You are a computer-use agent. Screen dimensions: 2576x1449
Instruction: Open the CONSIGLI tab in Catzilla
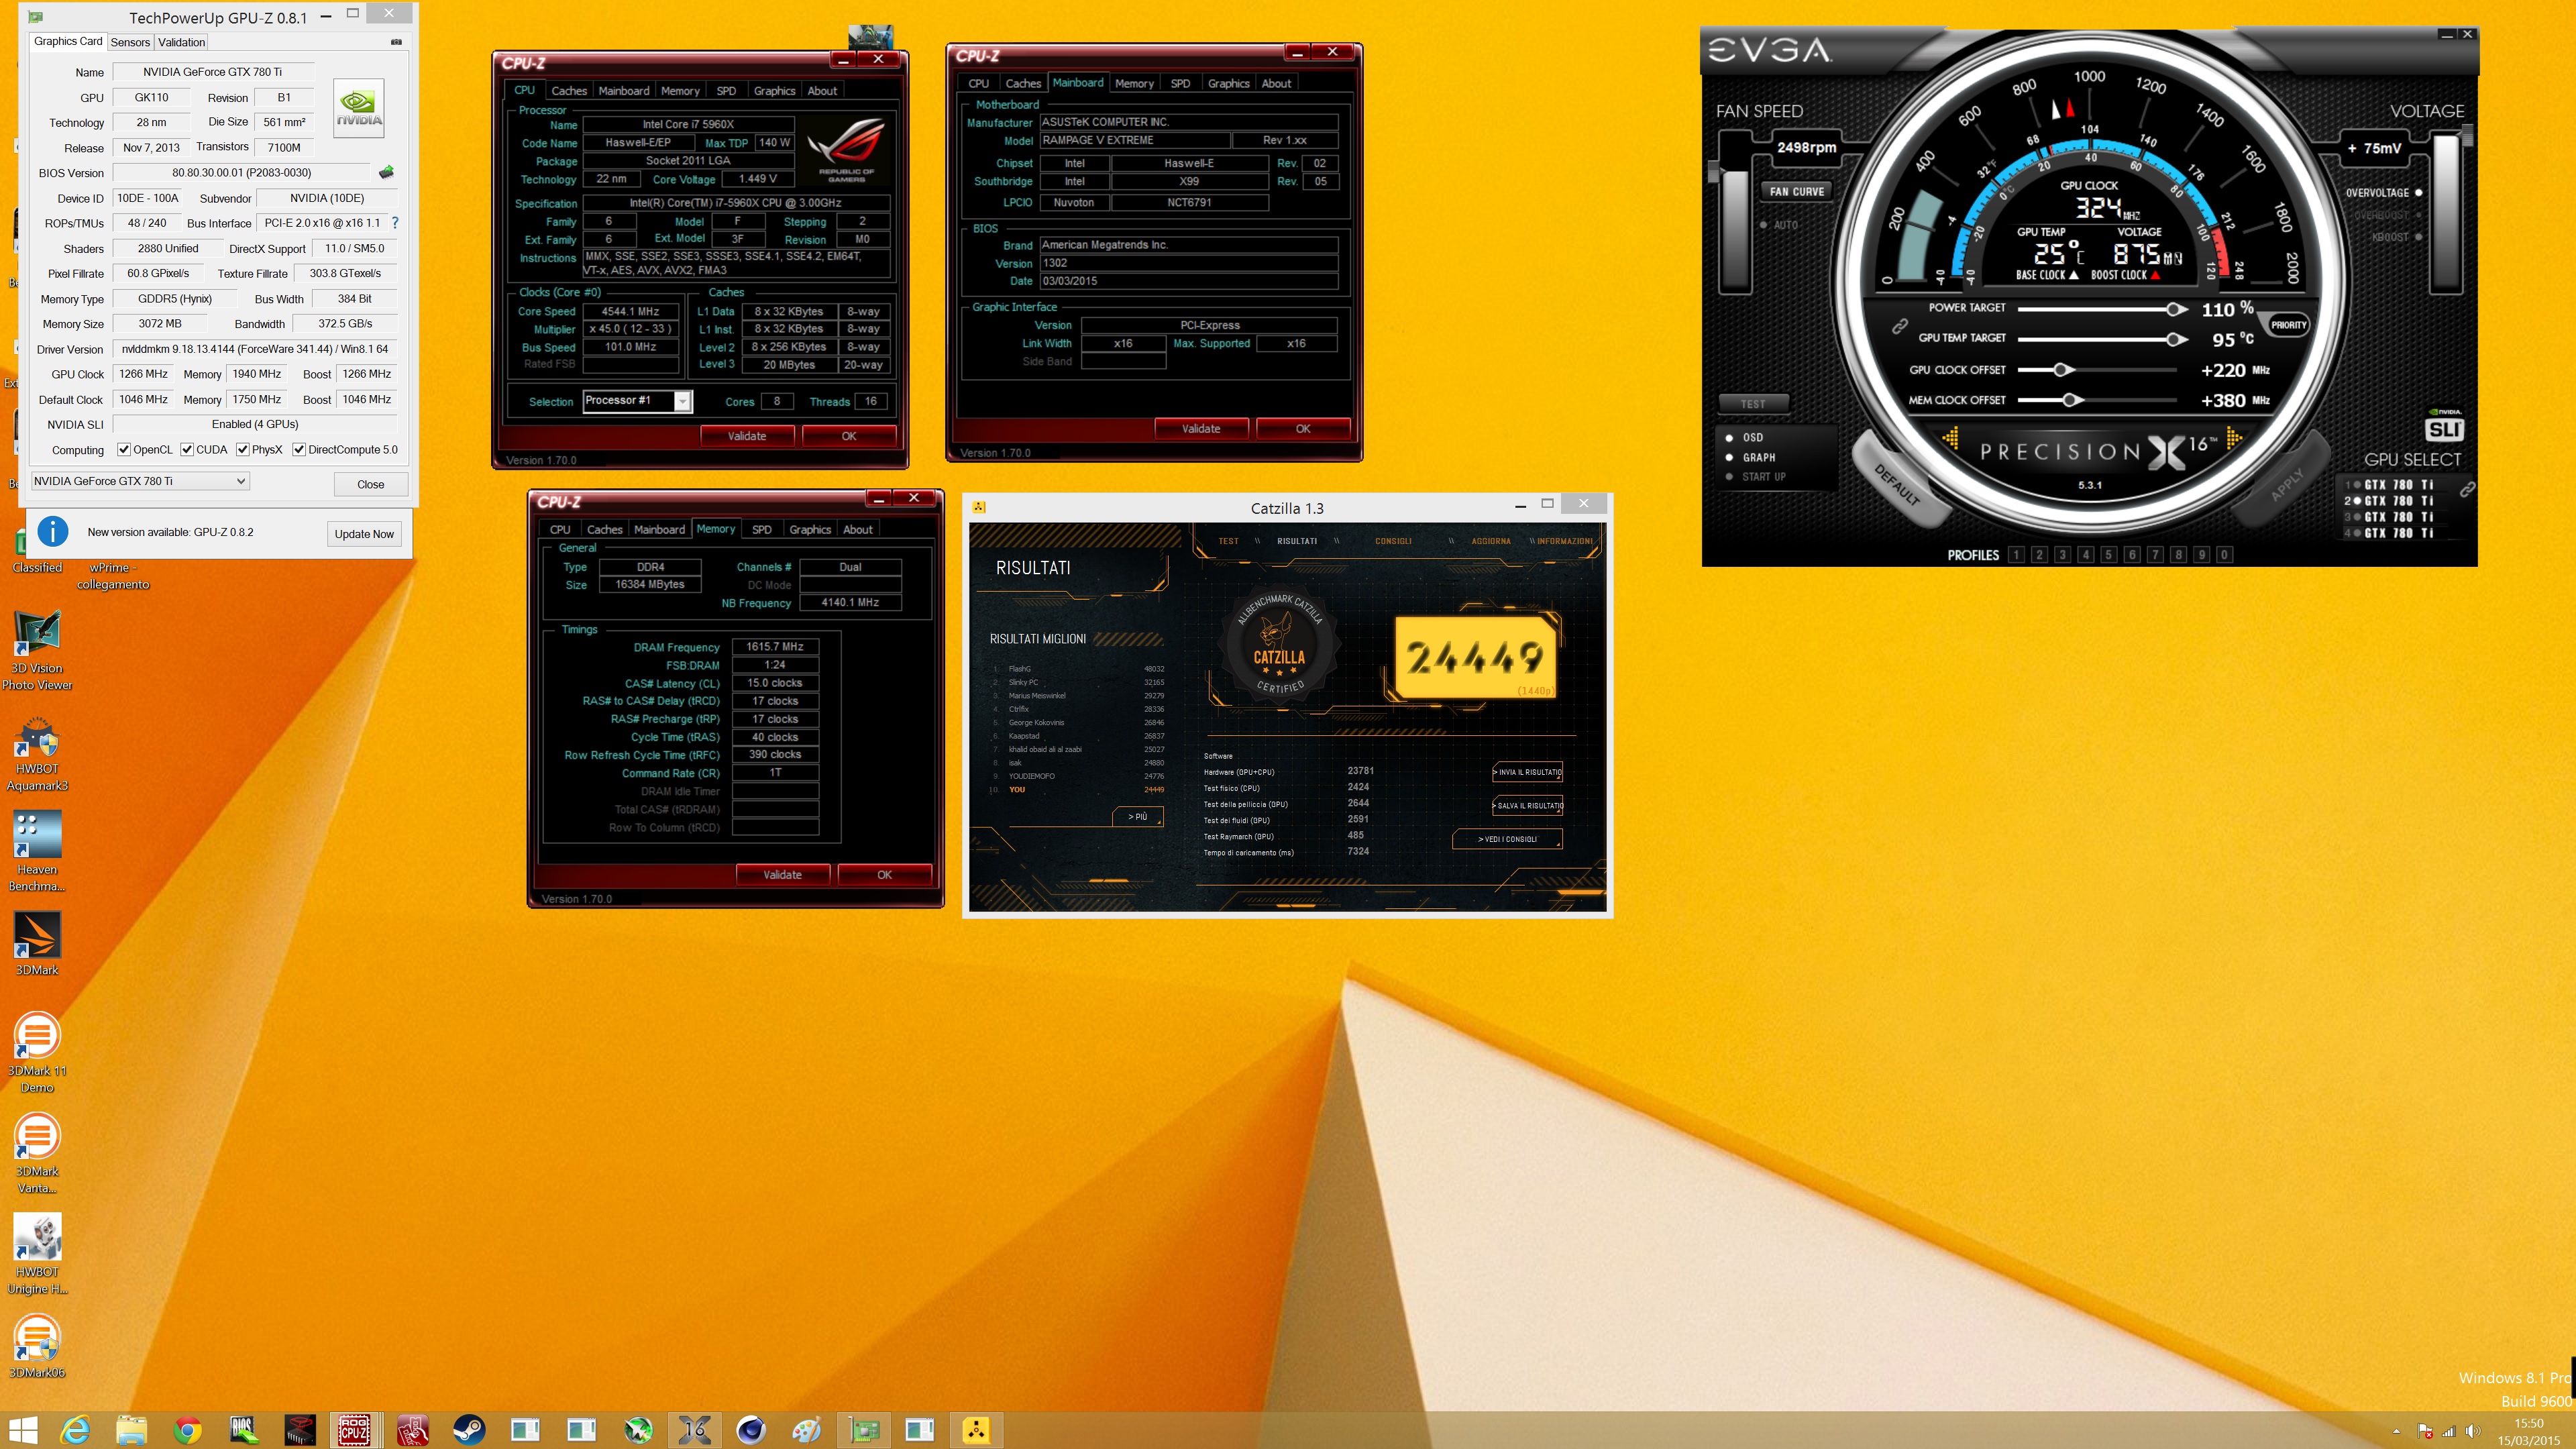click(1393, 541)
